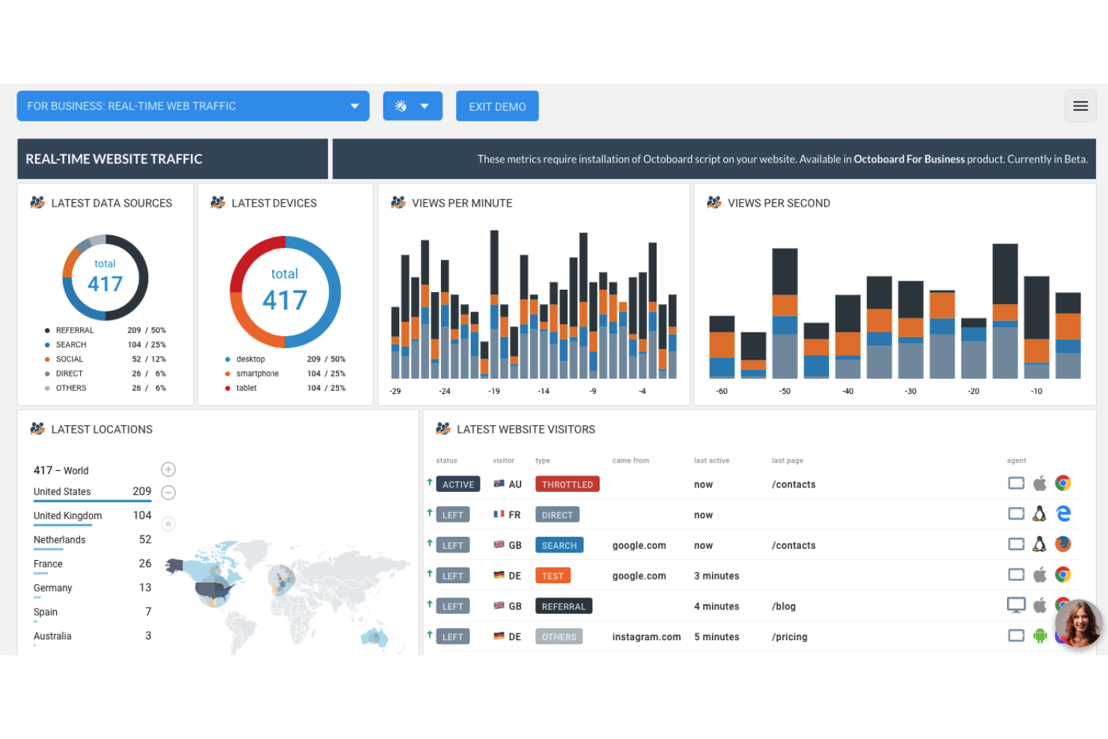The image size is (1108, 739).
Task: Open the hamburger menu at top right
Action: 1080,106
